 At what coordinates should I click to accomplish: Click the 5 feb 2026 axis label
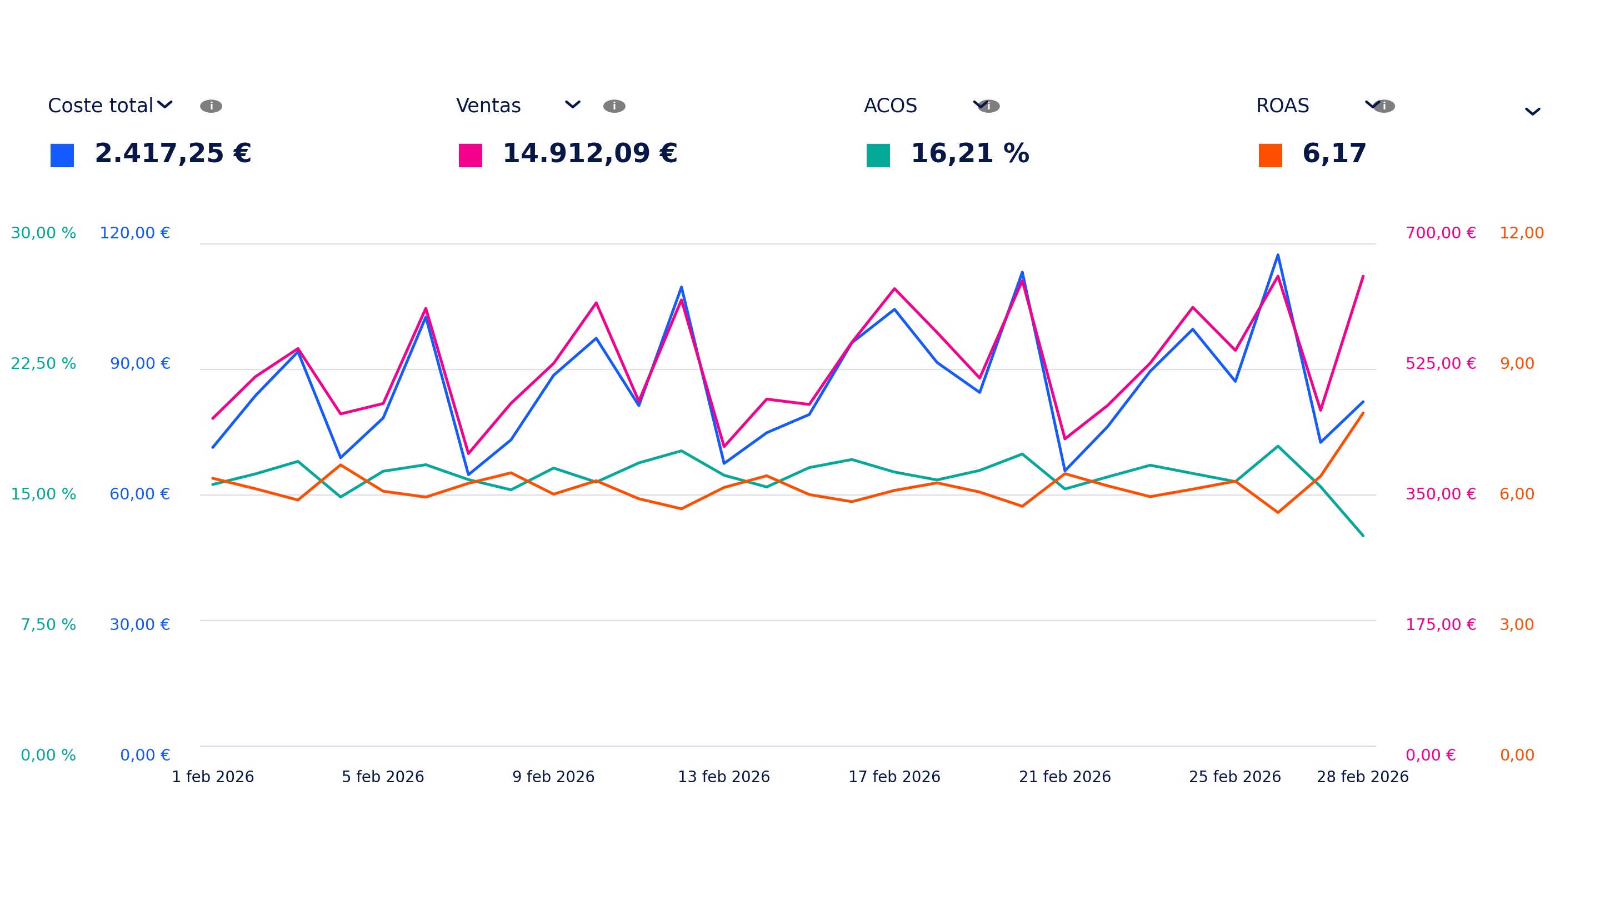[383, 777]
